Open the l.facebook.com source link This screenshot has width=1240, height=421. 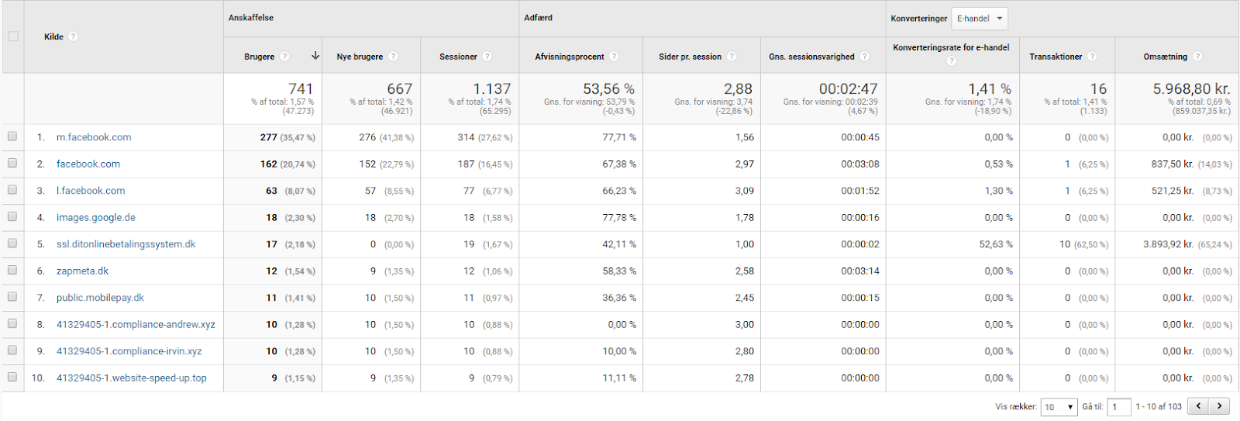point(91,191)
